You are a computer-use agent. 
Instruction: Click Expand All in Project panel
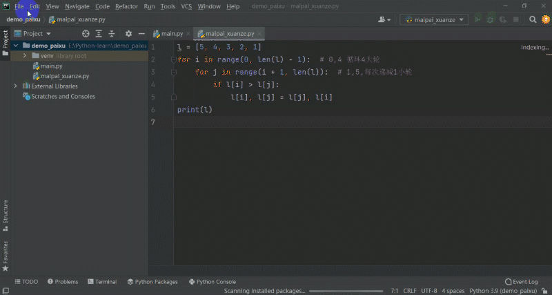click(x=99, y=33)
